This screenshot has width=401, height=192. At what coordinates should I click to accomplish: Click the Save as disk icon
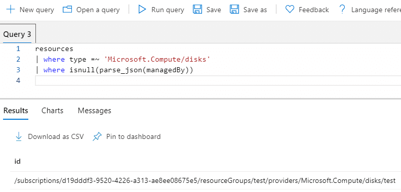pos(234,10)
